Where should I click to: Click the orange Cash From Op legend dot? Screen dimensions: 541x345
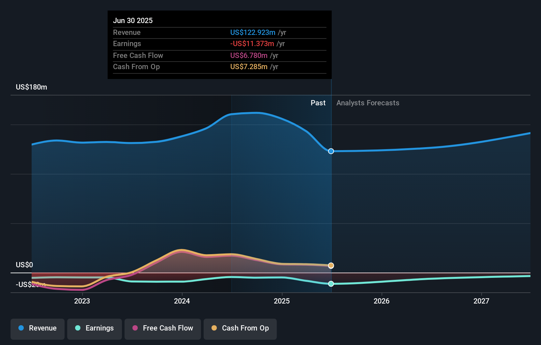click(x=215, y=328)
